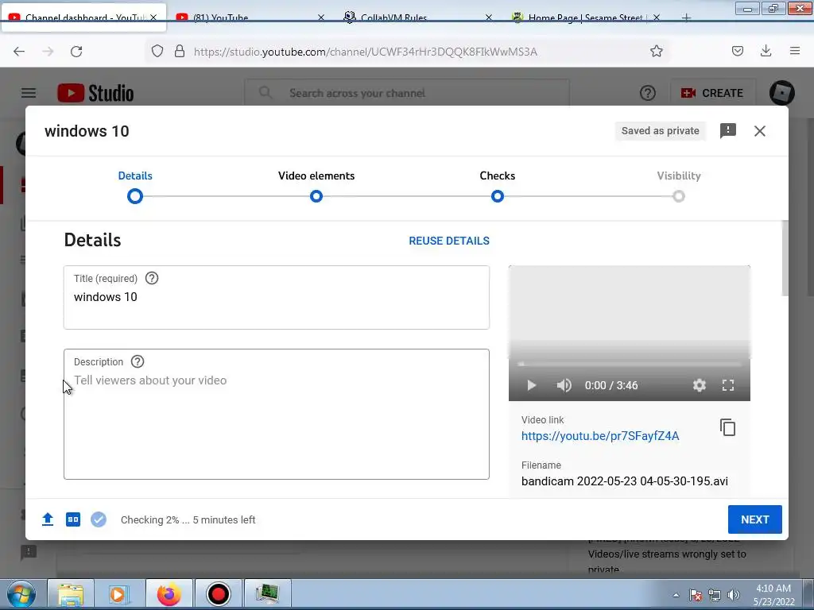Focus the Title field containing windows 10
This screenshot has width=814, height=610.
pyautogui.click(x=276, y=297)
